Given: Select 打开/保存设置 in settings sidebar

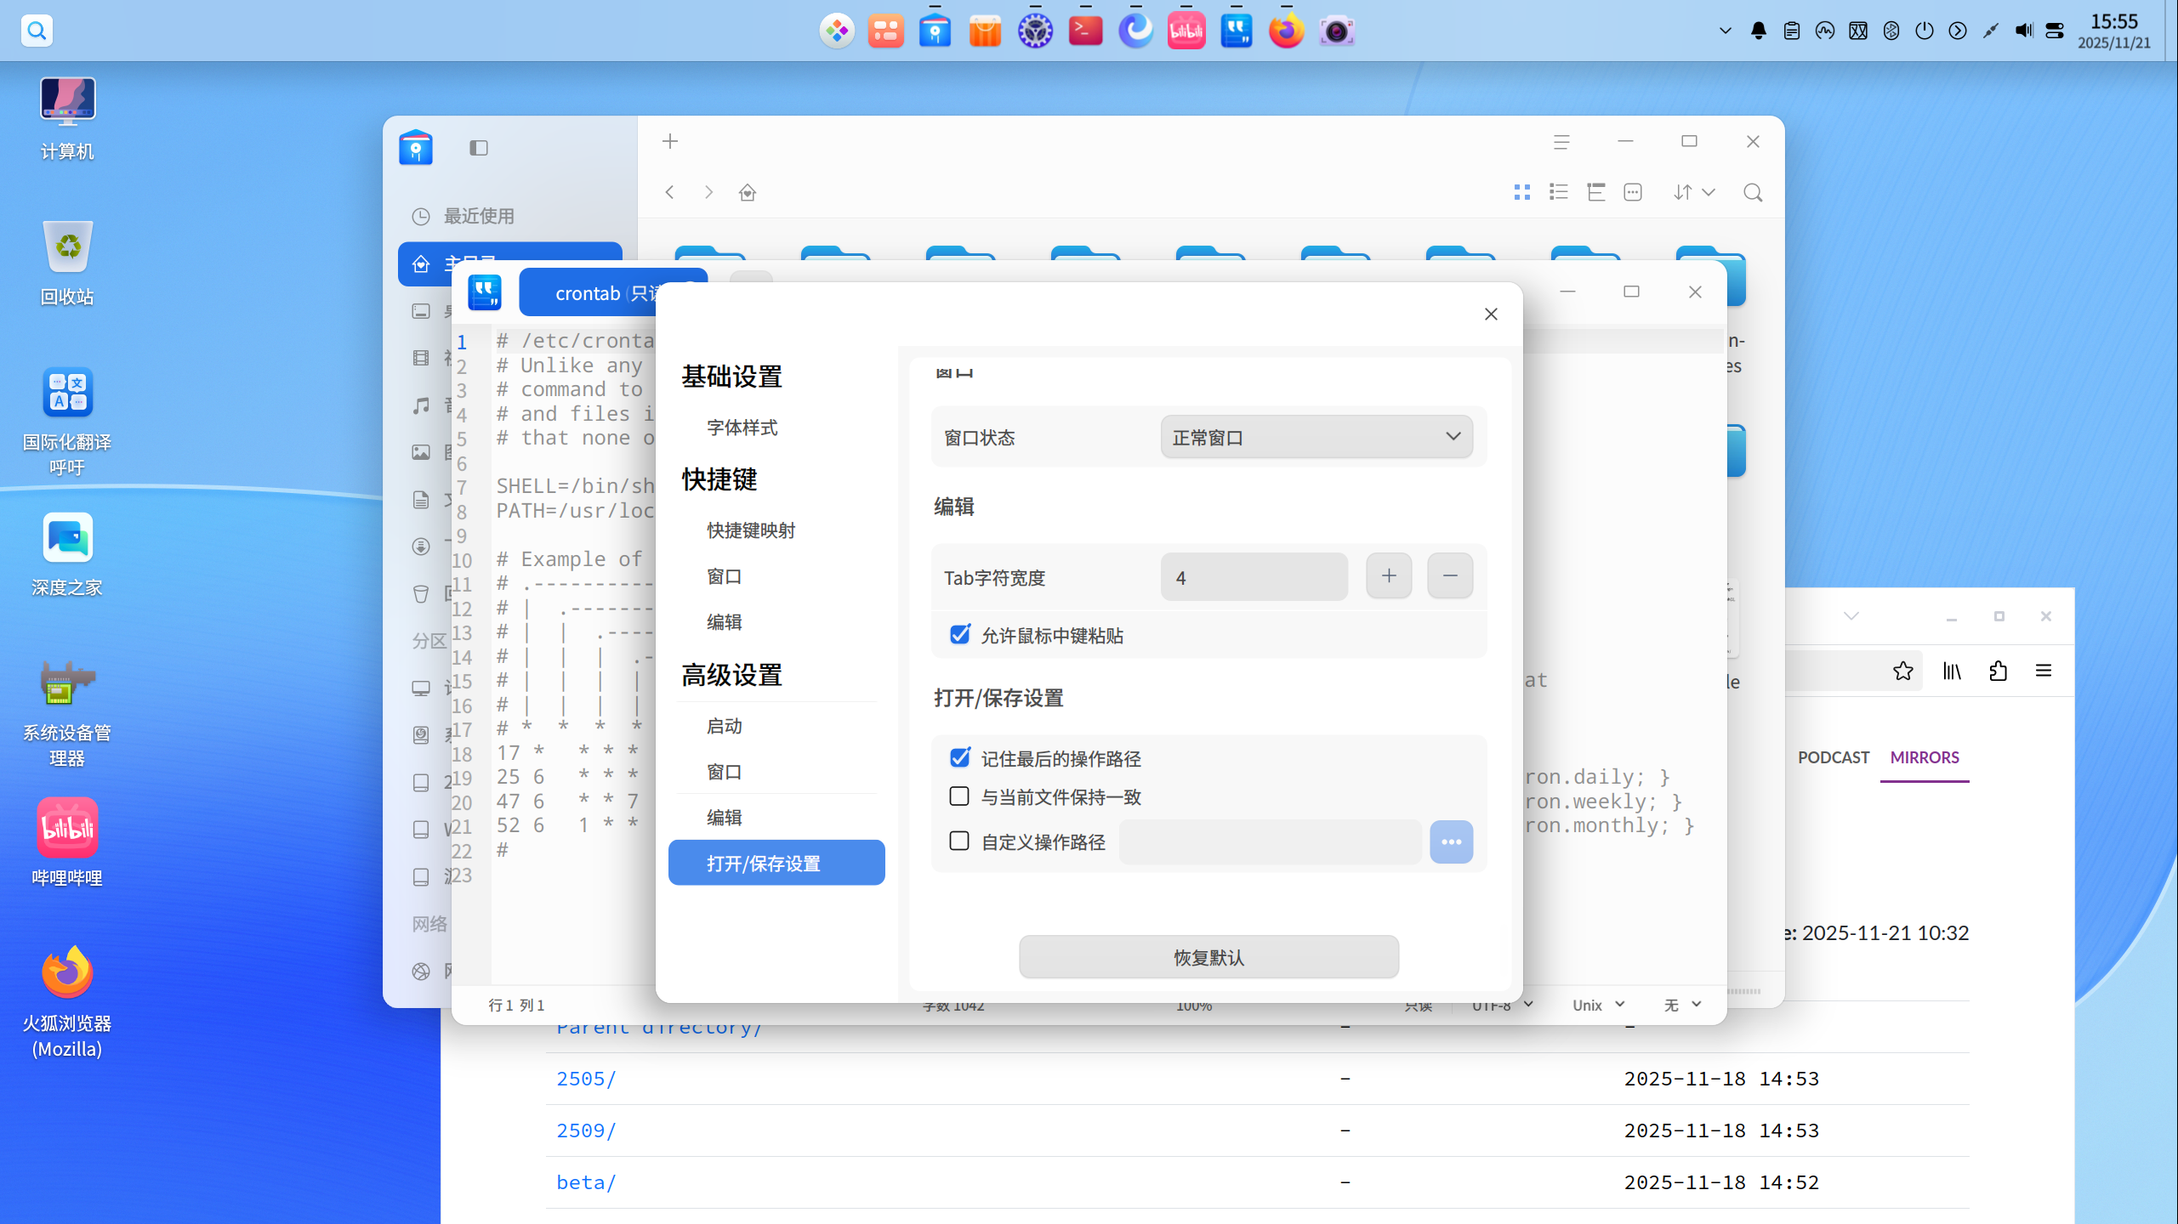Looking at the screenshot, I should [x=776, y=863].
